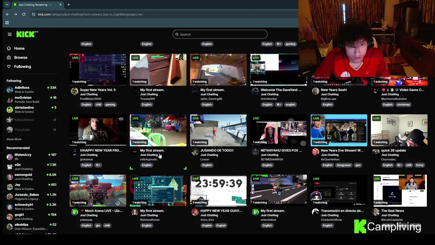This screenshot has width=435, height=245.
Task: Open Following in the sidebar
Action: tap(22, 67)
